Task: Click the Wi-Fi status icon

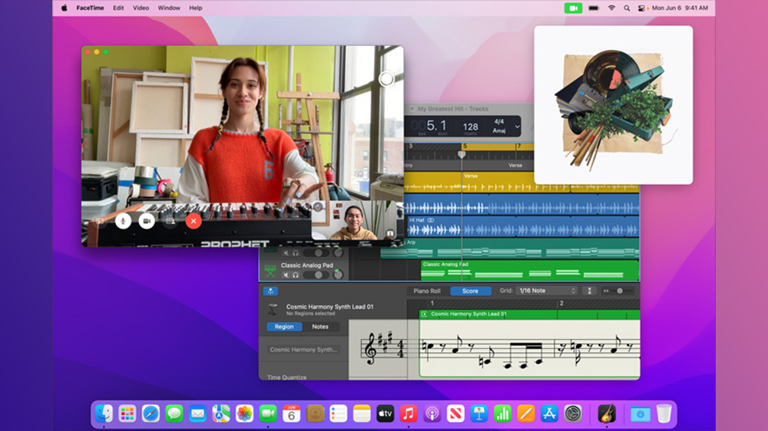Action: (611, 8)
